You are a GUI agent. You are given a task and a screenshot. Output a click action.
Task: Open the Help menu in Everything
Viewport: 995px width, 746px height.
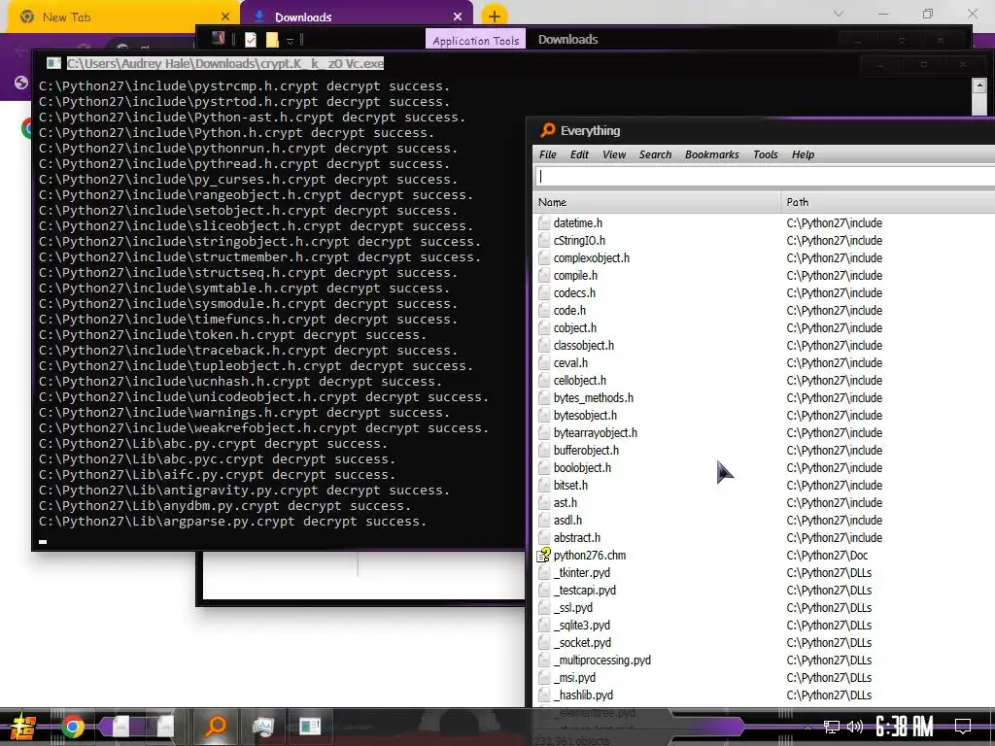pos(803,154)
